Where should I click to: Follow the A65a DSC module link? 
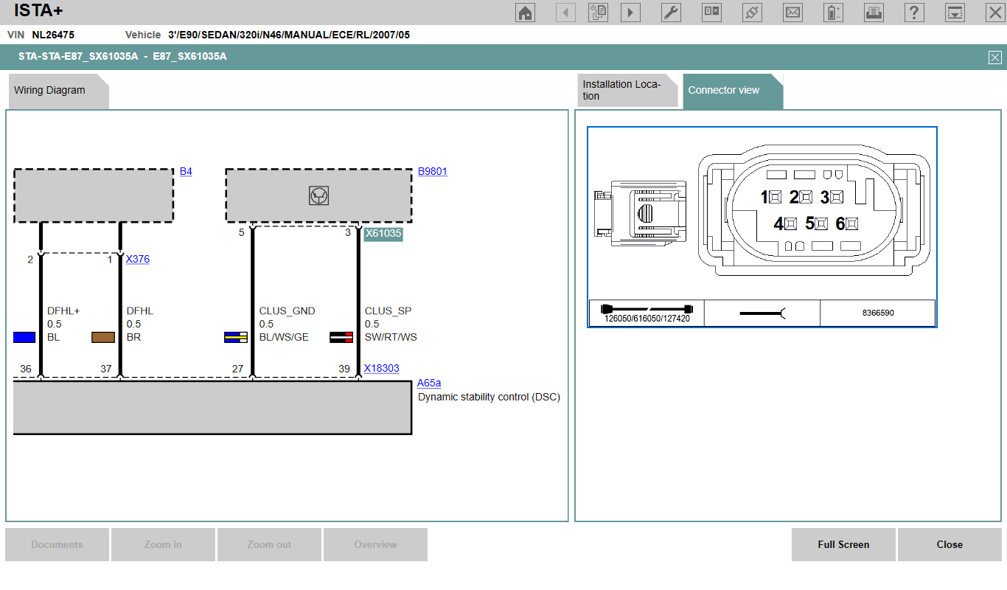click(x=428, y=383)
